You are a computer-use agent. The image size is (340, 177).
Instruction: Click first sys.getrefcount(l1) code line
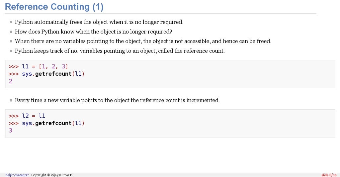point(46,74)
